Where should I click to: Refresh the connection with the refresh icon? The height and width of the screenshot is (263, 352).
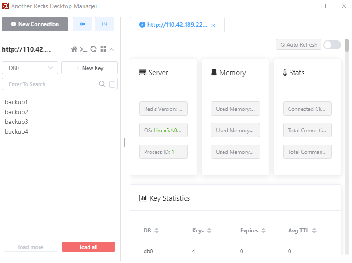pos(93,49)
